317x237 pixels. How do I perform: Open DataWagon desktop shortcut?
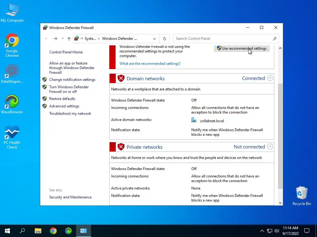pos(12,74)
